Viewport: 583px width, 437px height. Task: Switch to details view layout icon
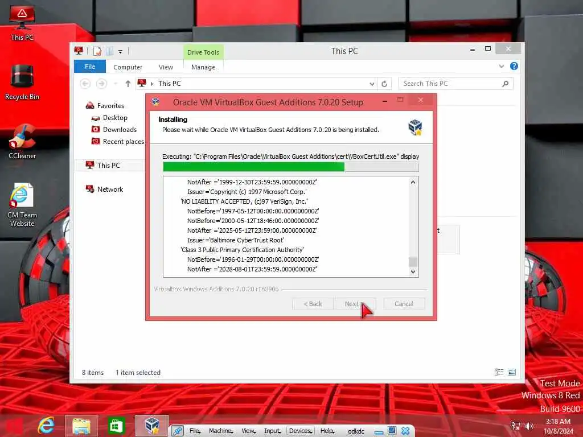499,372
